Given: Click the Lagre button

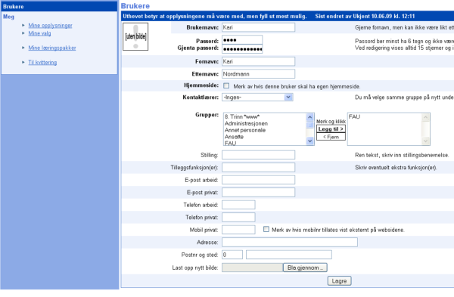Looking at the screenshot, I should (x=339, y=281).
